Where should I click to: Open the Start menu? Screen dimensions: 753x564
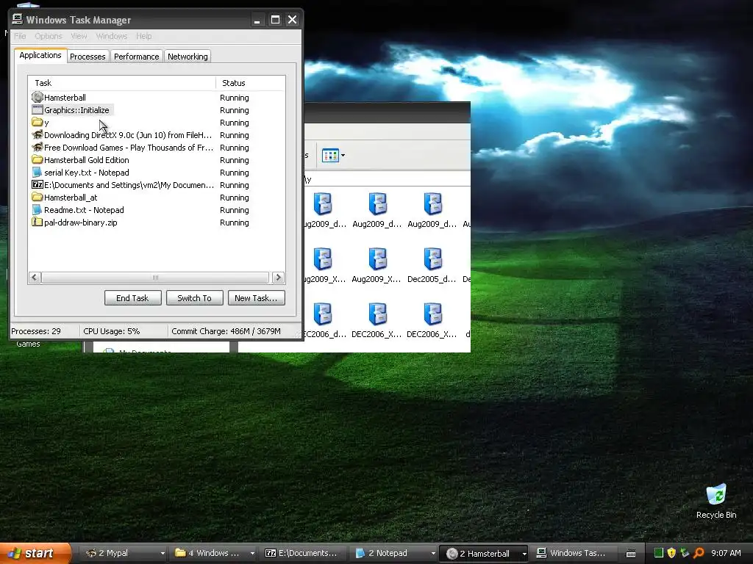pos(35,553)
